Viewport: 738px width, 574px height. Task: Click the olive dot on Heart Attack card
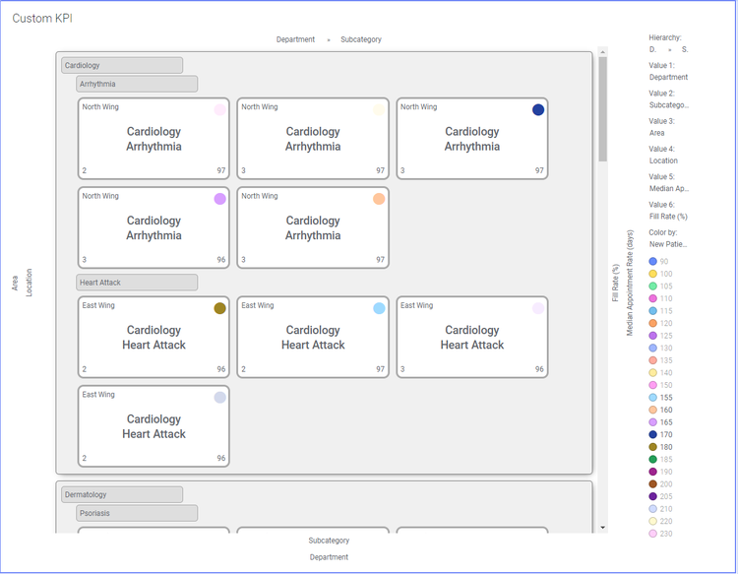(x=219, y=308)
